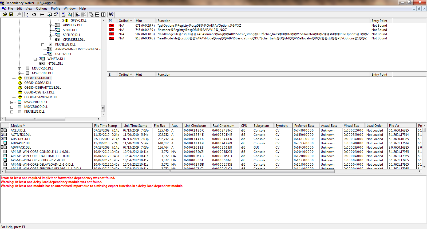Screen dimensions: 427x229
Task: Click question icon beside OSG80-OSGVIEWER.DLL
Action: (x=20, y=97)
